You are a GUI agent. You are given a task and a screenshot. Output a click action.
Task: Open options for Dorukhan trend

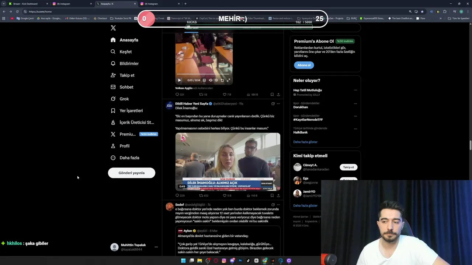(x=355, y=103)
